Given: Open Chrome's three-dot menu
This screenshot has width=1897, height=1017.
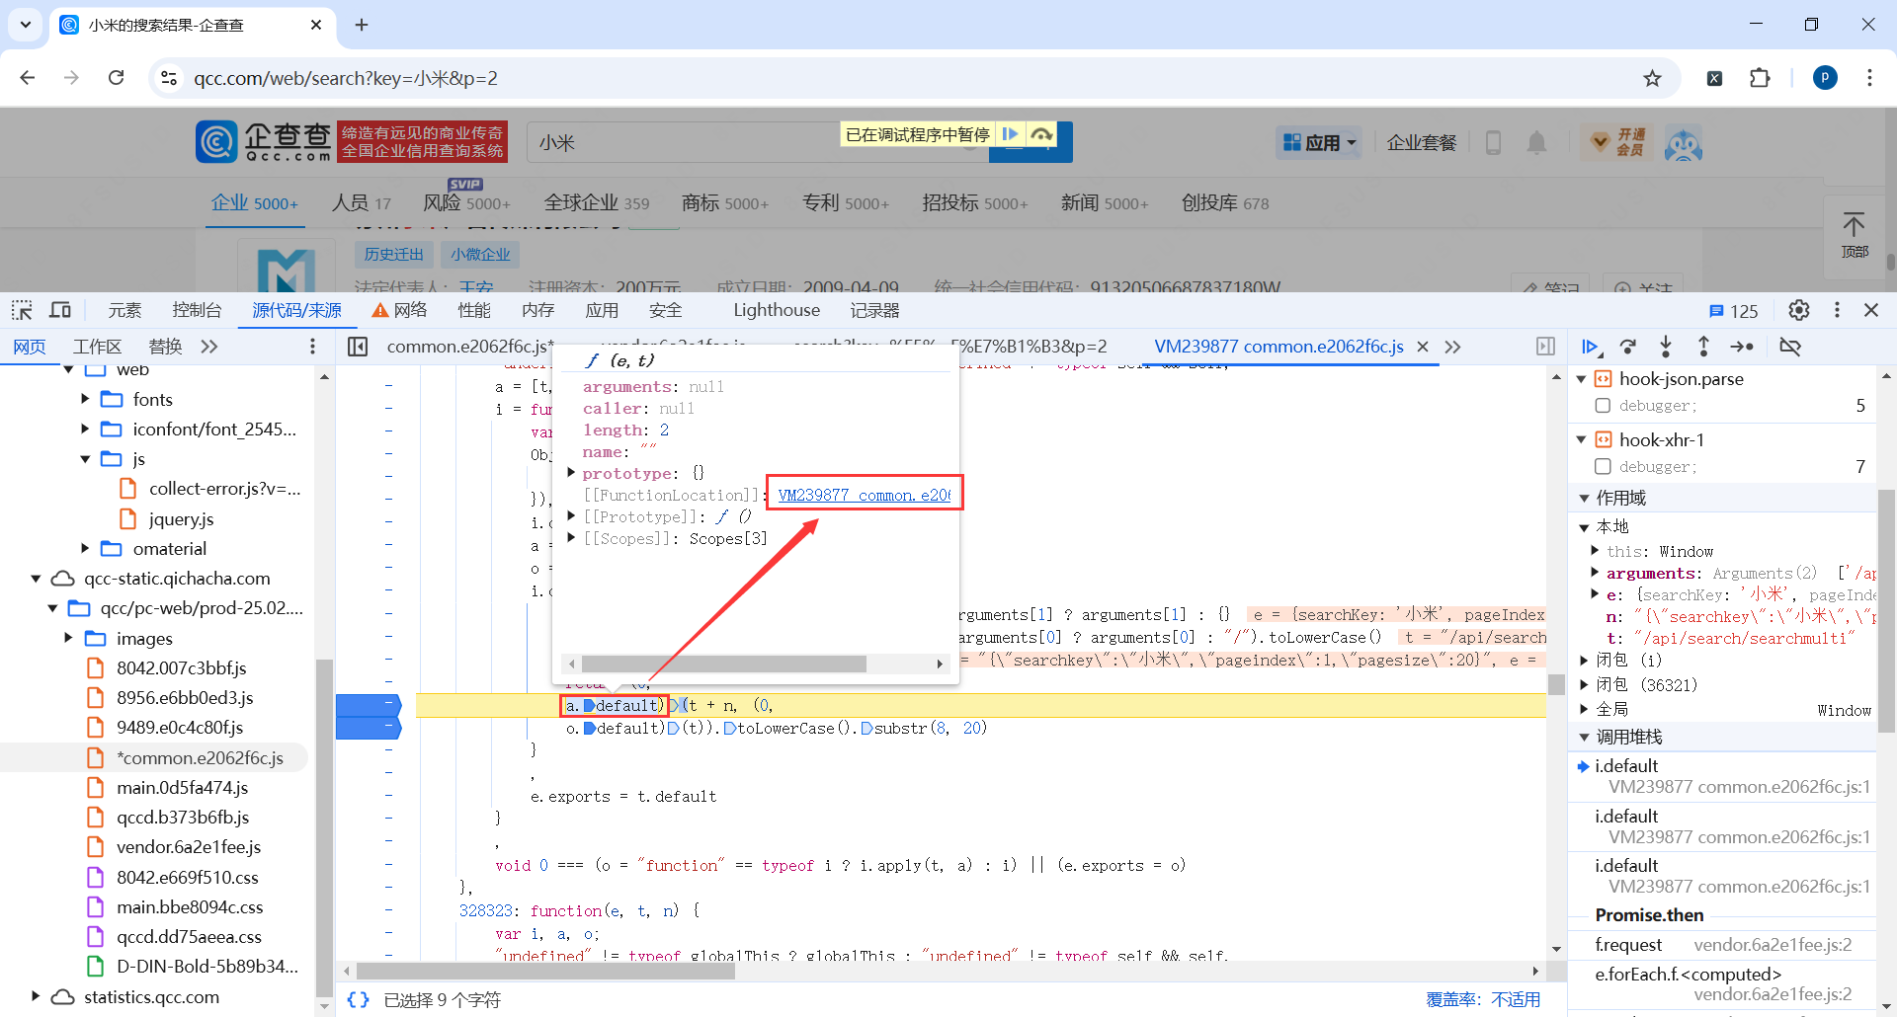Looking at the screenshot, I should [x=1869, y=78].
